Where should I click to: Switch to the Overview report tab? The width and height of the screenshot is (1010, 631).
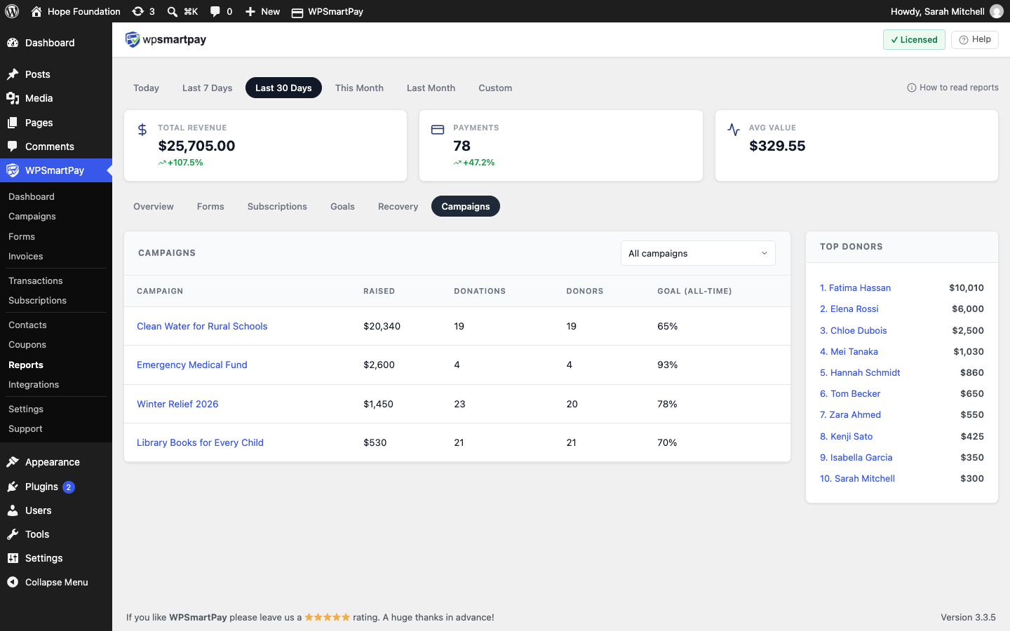154,206
